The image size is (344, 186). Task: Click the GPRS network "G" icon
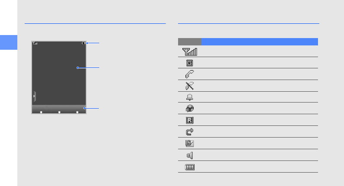point(189,63)
